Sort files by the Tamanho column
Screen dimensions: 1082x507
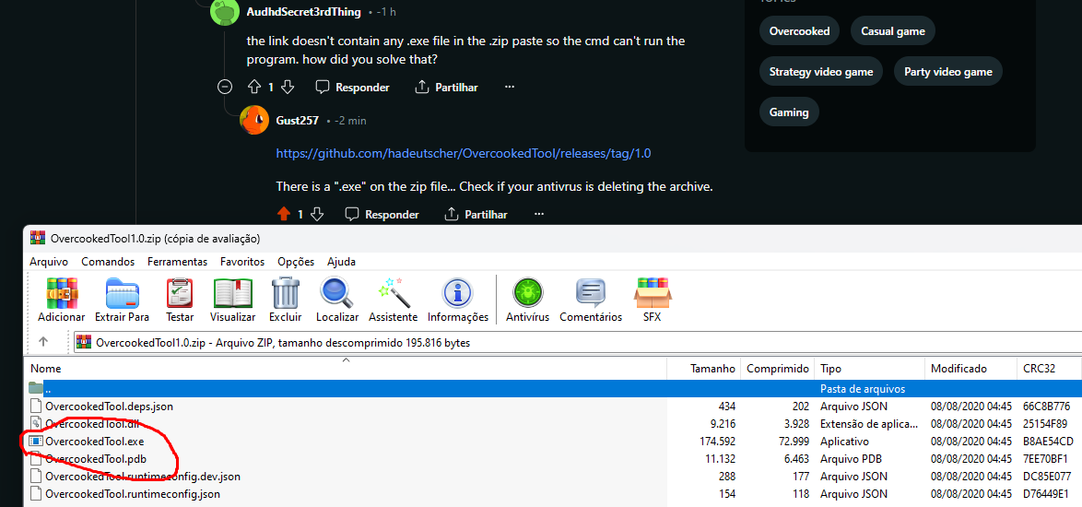point(704,369)
